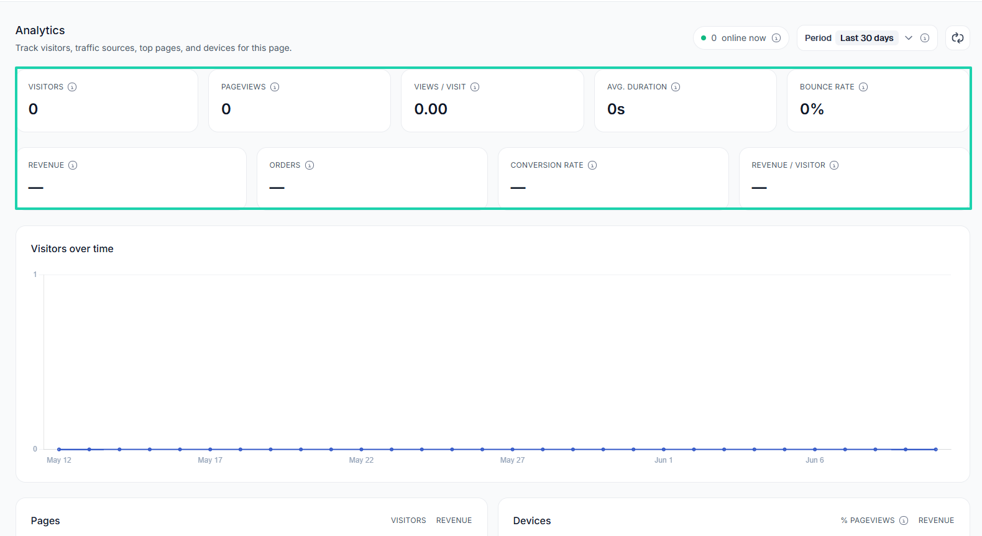
Task: Click the info icon beside % Pageviews in Devices
Action: [x=904, y=520]
